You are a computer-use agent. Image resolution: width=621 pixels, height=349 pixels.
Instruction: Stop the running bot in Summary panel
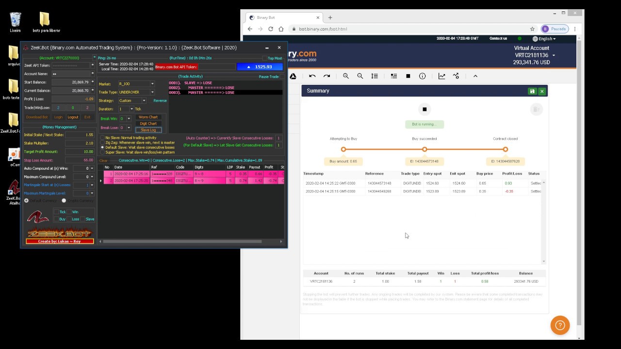[425, 110]
